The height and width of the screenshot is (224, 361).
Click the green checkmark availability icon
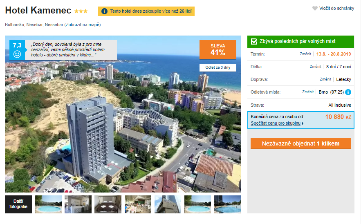pyautogui.click(x=254, y=41)
